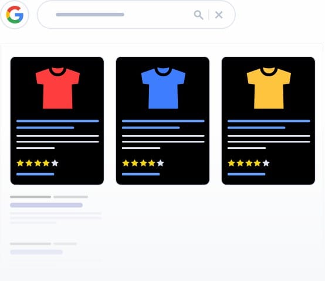Image resolution: width=325 pixels, height=281 pixels.
Task: Click the star rating on yellow shirt card
Action: coord(249,163)
